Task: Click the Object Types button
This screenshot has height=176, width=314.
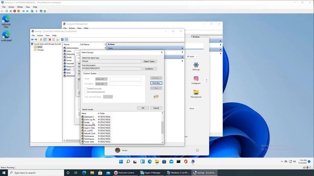Action: coord(149,62)
